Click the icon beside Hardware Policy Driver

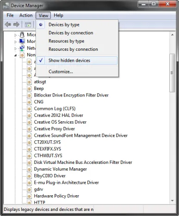point(29,196)
